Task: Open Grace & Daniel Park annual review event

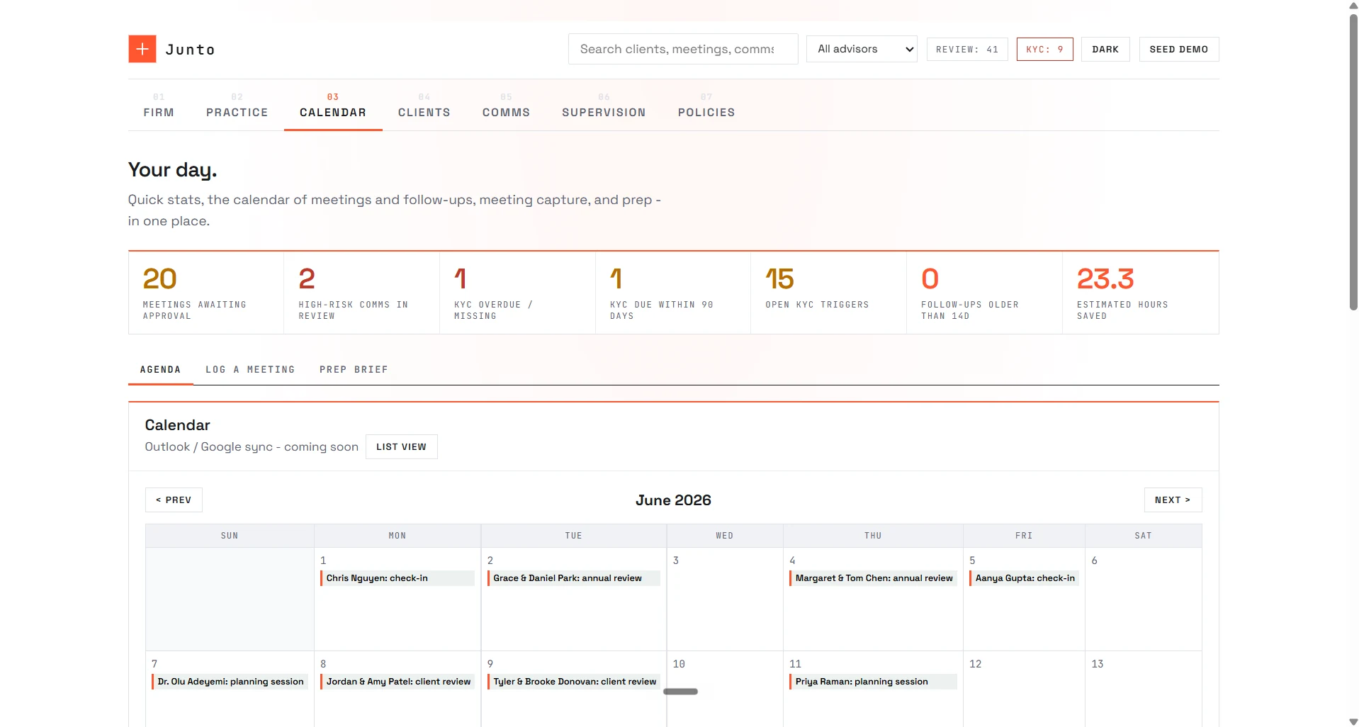Action: 573,578
